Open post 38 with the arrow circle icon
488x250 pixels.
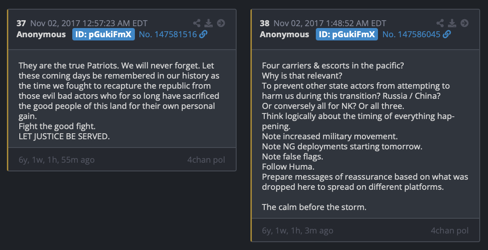pyautogui.click(x=465, y=23)
